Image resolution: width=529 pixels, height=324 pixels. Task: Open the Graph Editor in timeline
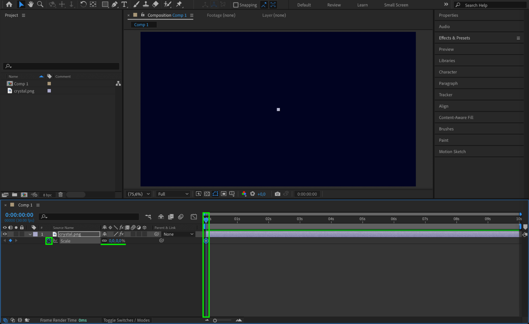tap(193, 217)
